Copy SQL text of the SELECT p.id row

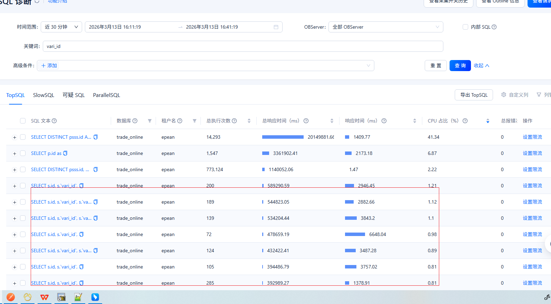tap(65, 153)
